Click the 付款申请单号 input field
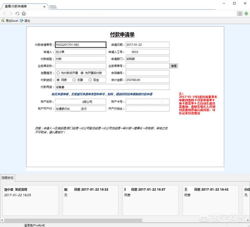Viewport: 250px width, 227px height. [80, 45]
